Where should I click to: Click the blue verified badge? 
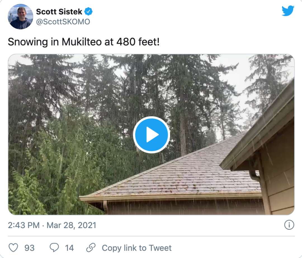(x=89, y=11)
